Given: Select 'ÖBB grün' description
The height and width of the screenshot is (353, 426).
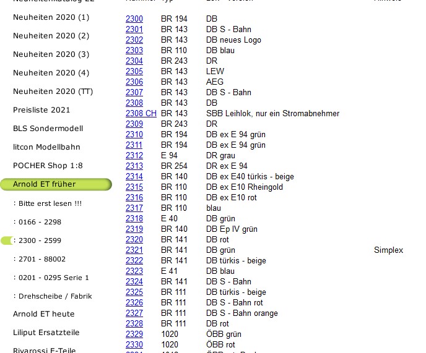Looking at the screenshot, I should point(224,334).
